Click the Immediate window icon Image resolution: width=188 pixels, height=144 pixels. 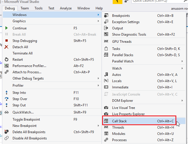tap(106, 87)
